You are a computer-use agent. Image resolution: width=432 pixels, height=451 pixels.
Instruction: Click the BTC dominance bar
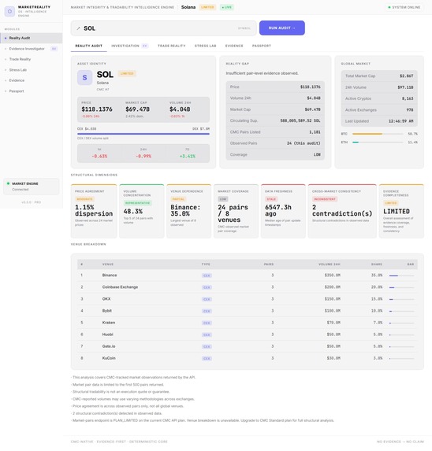[x=378, y=134]
